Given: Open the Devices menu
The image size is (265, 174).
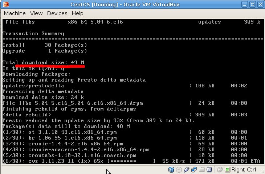Looking at the screenshot, I should 57,13.
